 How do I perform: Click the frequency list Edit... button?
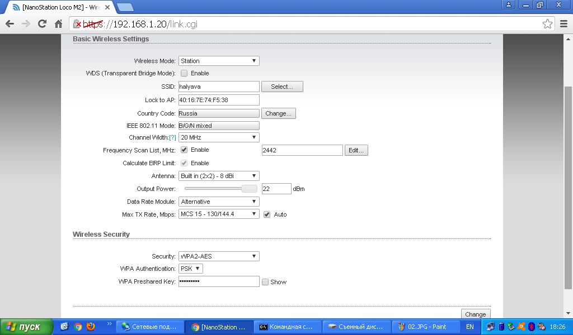click(x=356, y=150)
